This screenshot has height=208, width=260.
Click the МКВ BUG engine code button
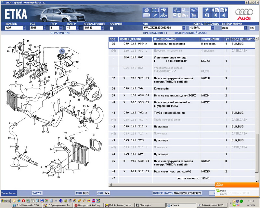(x=82, y=193)
